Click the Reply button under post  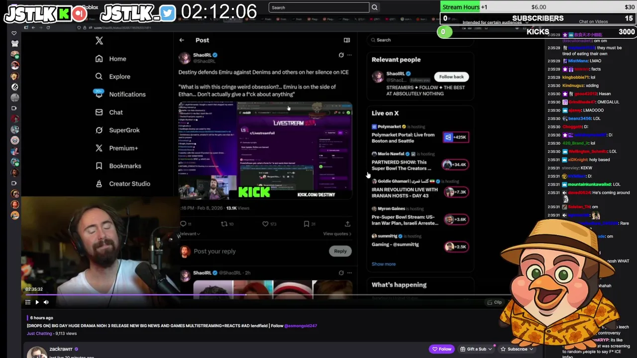point(340,251)
